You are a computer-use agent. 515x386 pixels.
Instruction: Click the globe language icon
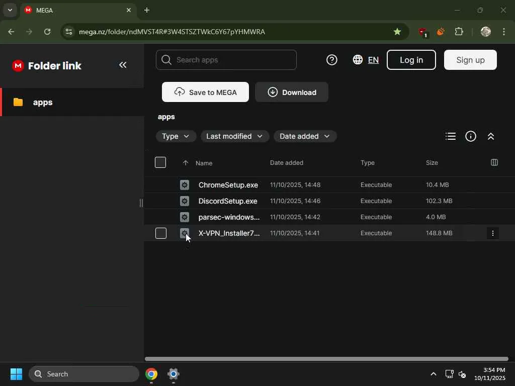[358, 60]
